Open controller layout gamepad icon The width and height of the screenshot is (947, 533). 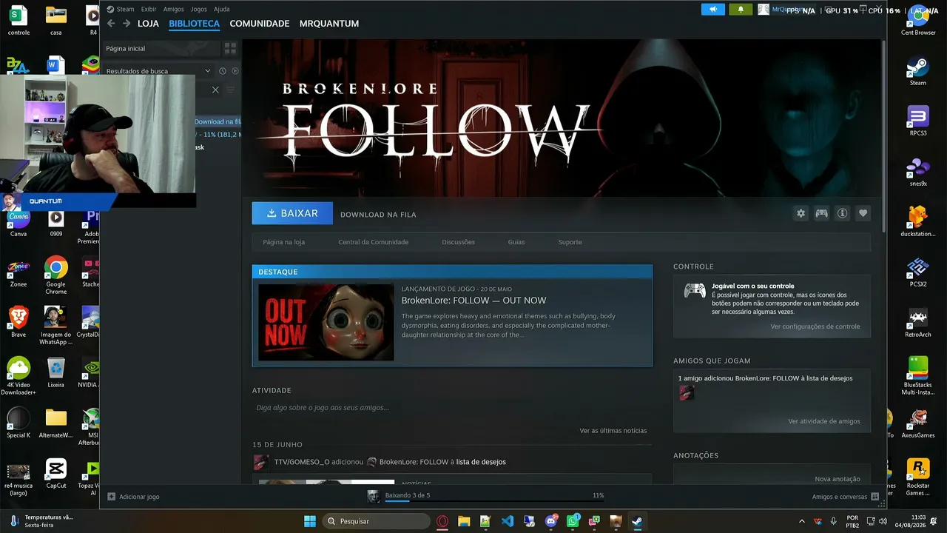821,213
